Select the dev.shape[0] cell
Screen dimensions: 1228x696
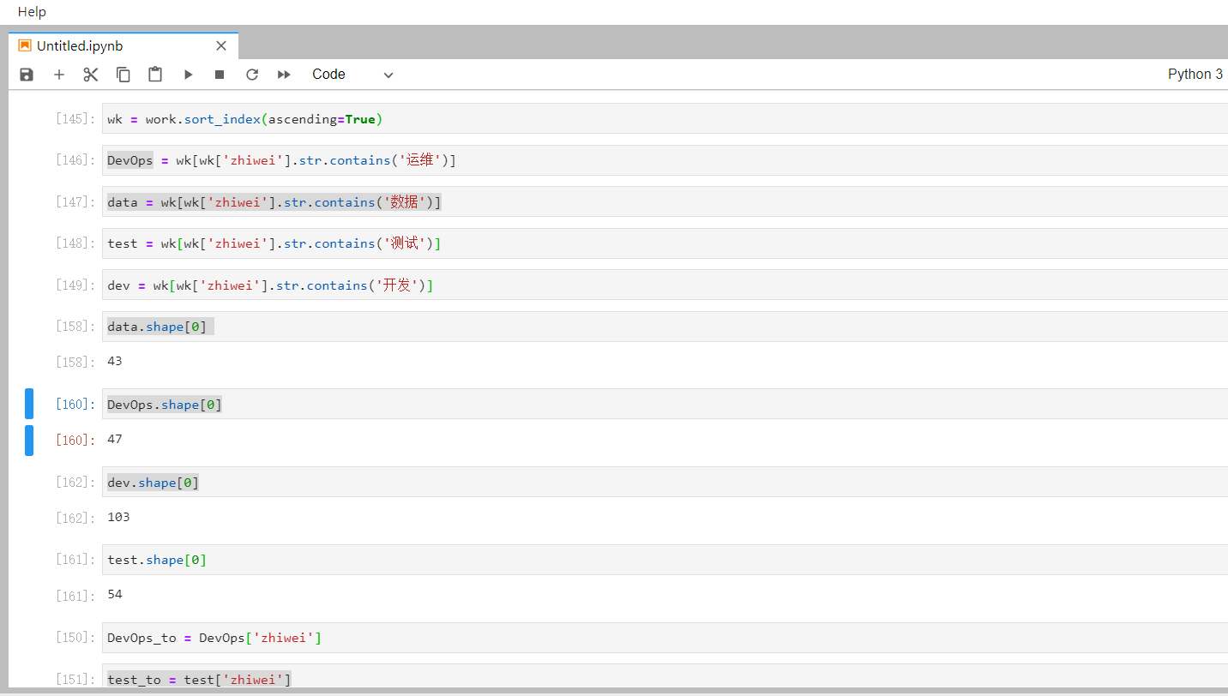pos(665,483)
